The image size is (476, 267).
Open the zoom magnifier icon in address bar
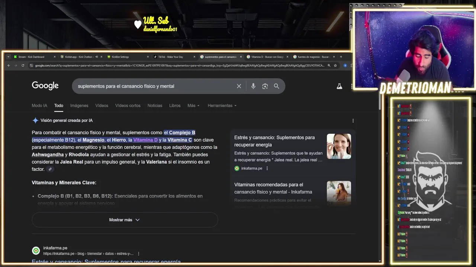click(x=329, y=66)
